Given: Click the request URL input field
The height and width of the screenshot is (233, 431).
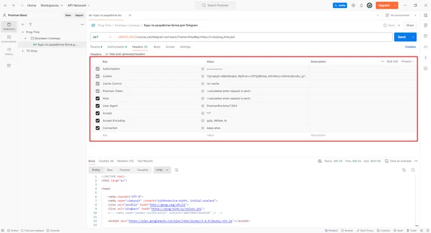Looking at the screenshot, I should coord(254,37).
